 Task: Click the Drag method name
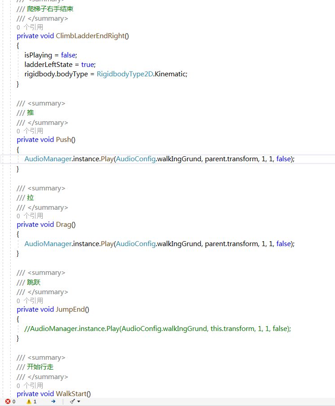click(x=63, y=225)
